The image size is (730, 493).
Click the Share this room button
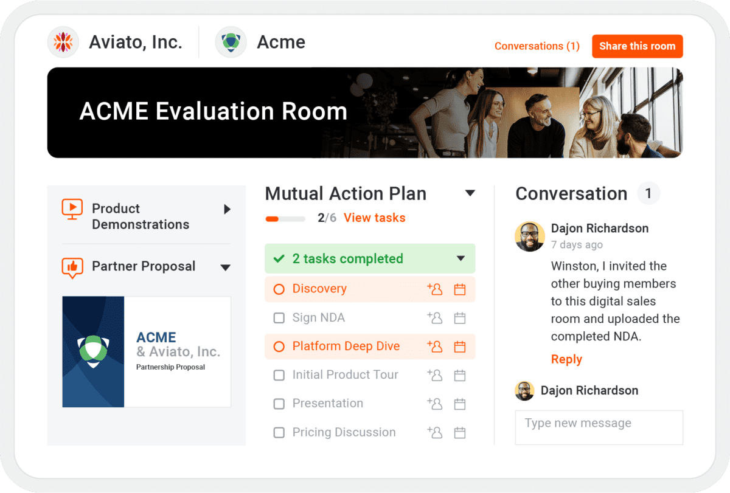(x=637, y=46)
